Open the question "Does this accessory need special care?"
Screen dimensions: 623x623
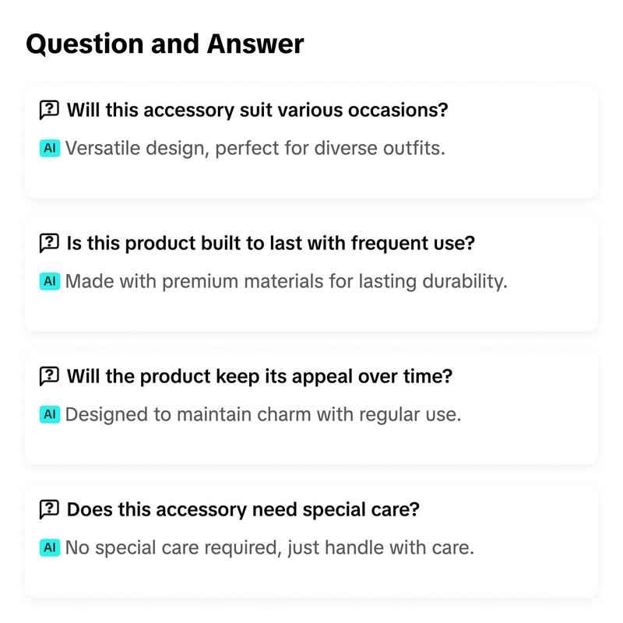click(243, 510)
